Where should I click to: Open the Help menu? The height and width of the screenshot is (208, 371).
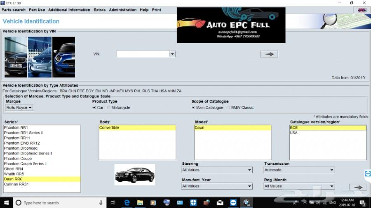[144, 10]
